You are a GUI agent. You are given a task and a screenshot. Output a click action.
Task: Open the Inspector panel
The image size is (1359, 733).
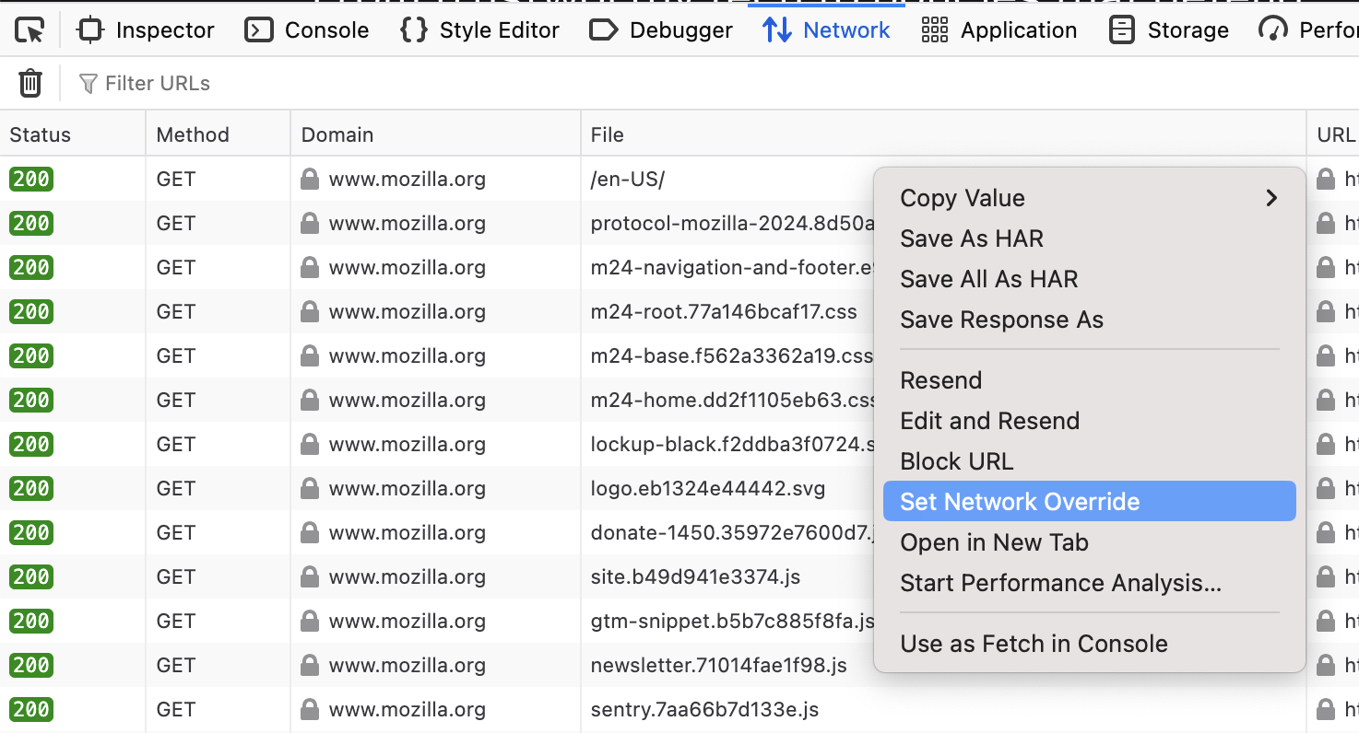146,30
